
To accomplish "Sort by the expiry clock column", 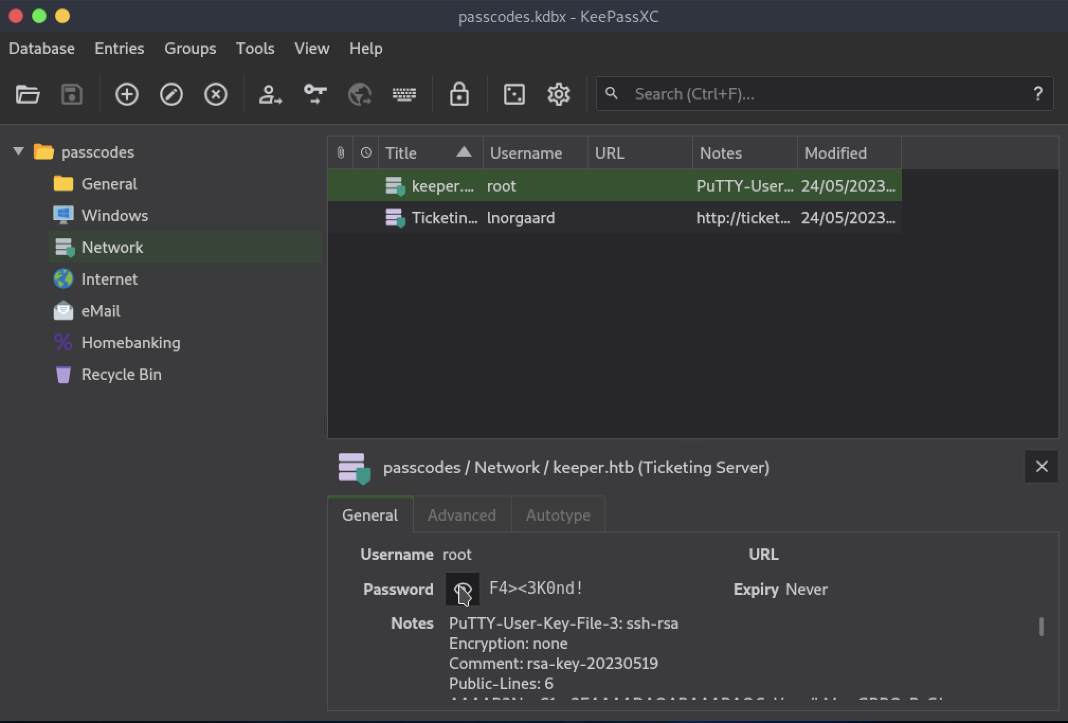I will pos(366,153).
